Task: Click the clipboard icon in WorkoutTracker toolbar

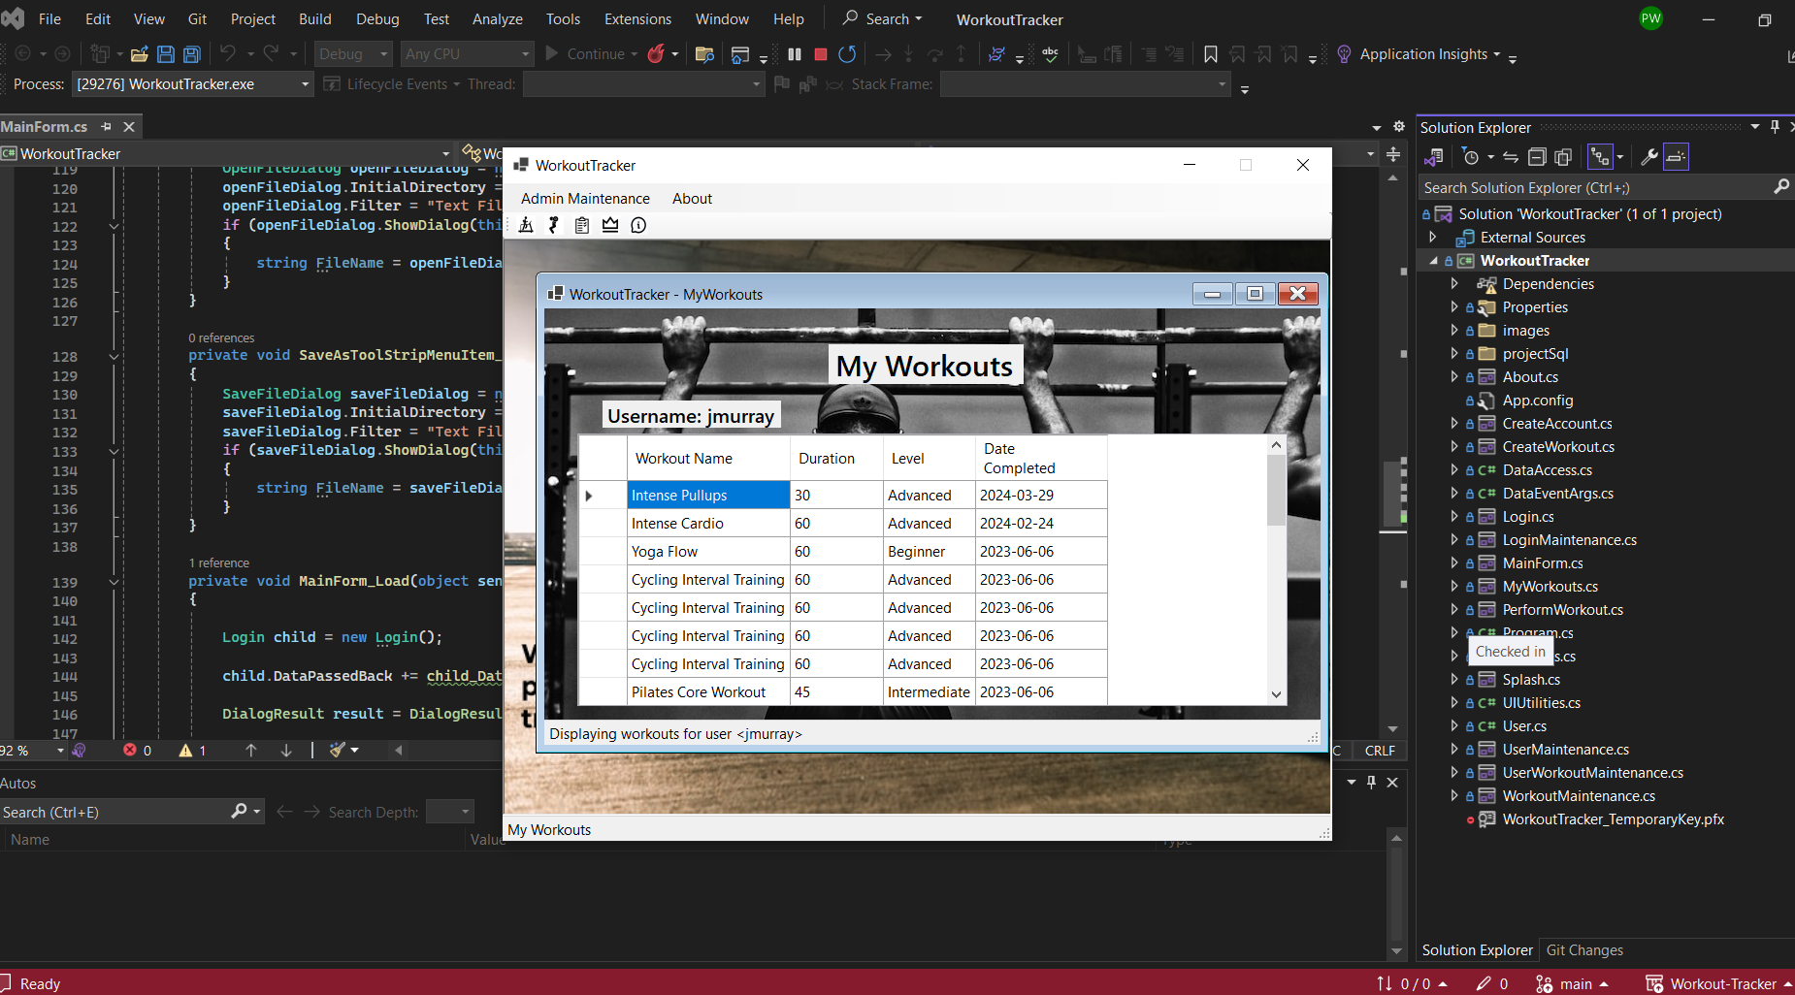Action: pos(582,225)
